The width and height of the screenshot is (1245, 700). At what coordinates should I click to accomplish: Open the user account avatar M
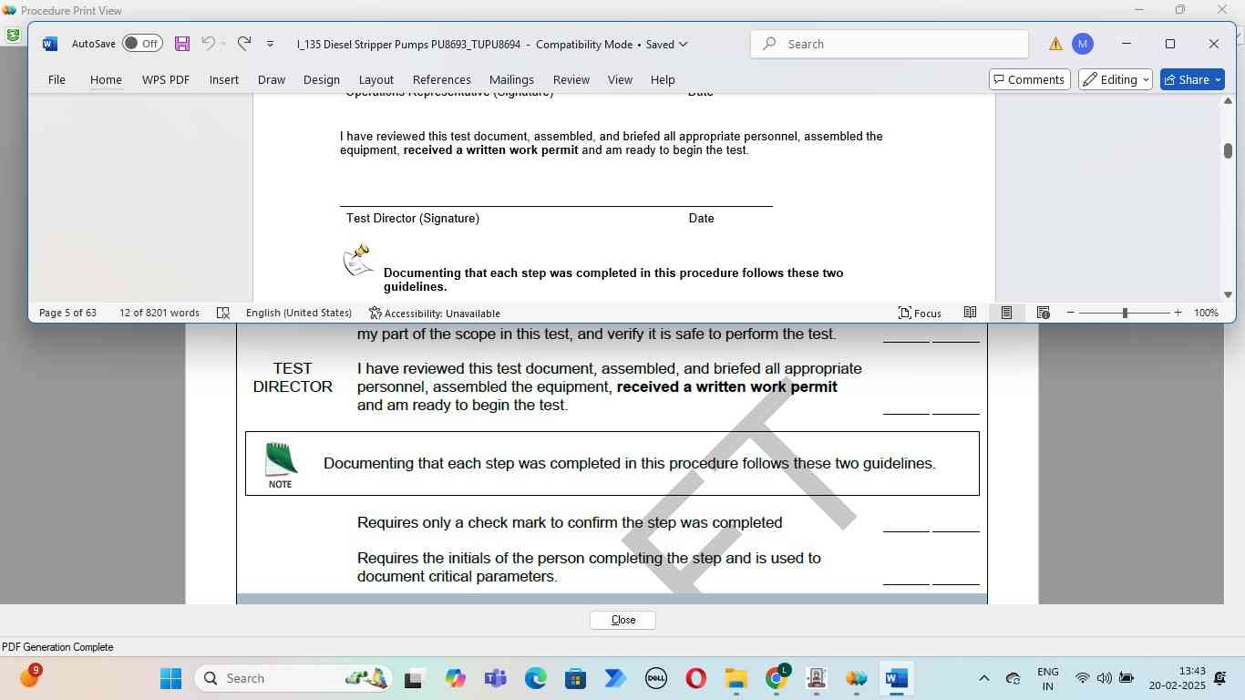click(x=1083, y=44)
